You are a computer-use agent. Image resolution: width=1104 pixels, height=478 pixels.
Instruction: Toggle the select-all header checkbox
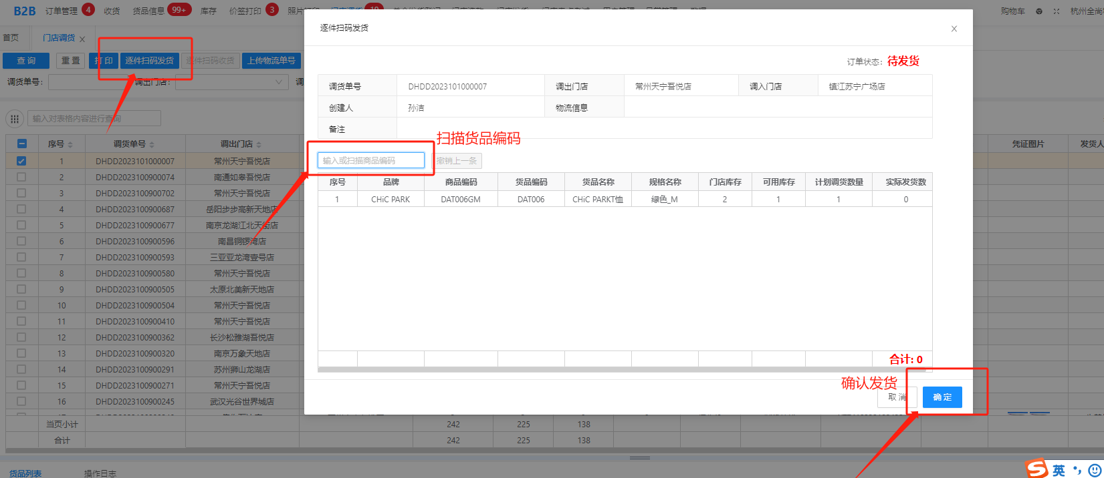(x=21, y=144)
